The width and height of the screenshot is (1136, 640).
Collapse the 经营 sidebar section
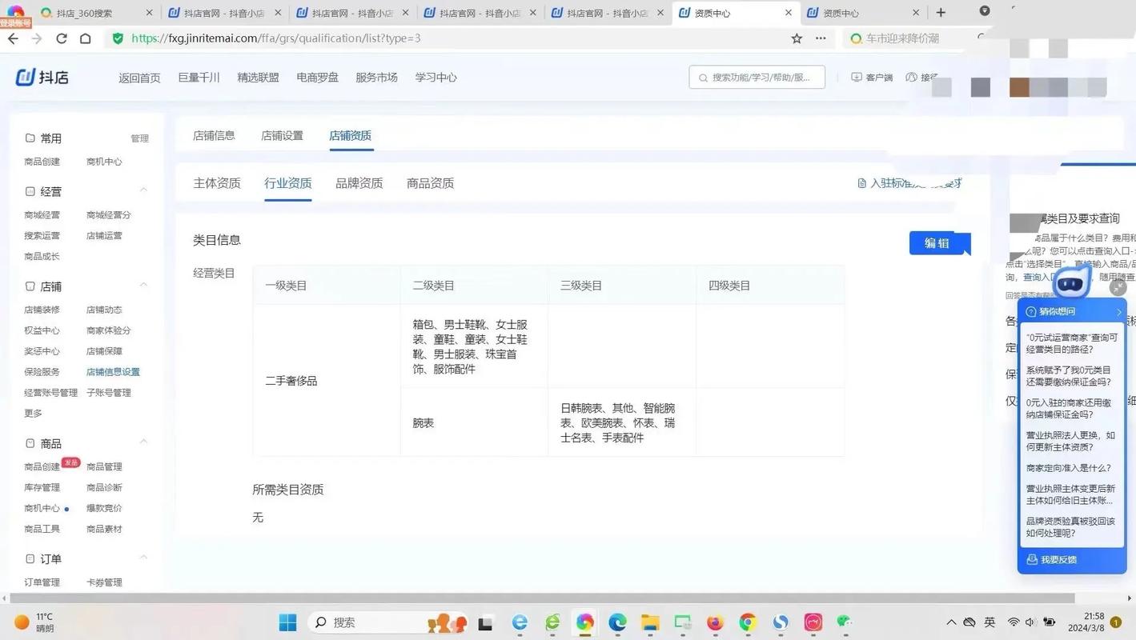point(143,190)
